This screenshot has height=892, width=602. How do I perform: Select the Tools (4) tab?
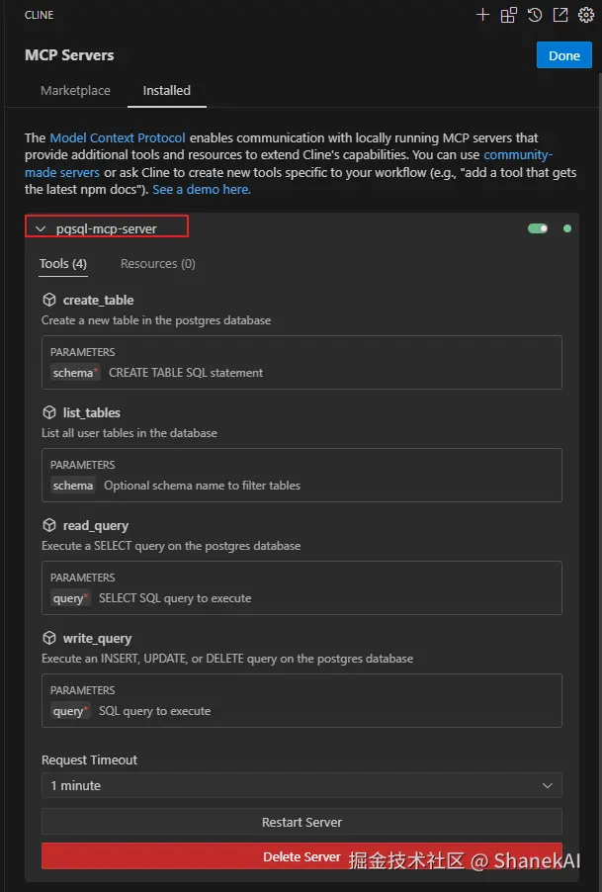(x=63, y=264)
